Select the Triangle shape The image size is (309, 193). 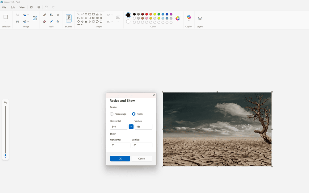click(x=101, y=14)
